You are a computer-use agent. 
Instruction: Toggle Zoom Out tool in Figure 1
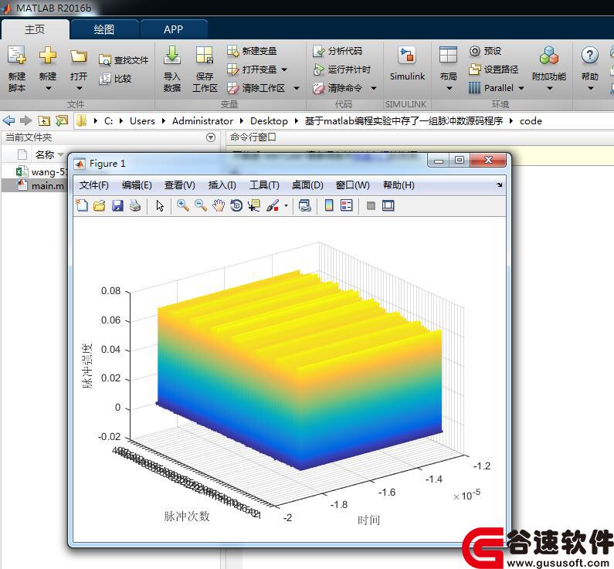coord(201,205)
